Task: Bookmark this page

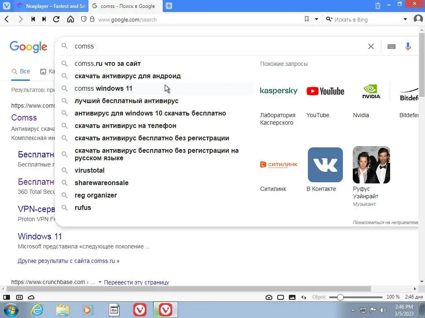Action: (307, 19)
